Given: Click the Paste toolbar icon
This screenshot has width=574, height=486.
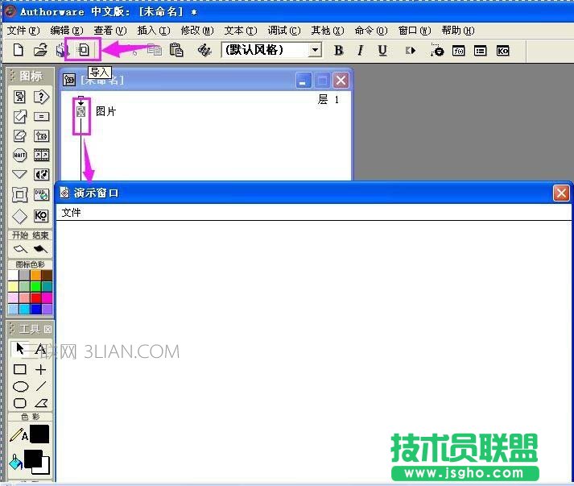Looking at the screenshot, I should [x=176, y=50].
